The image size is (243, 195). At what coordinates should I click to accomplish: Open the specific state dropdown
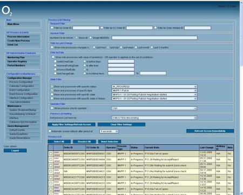pyautogui.click(x=154, y=95)
